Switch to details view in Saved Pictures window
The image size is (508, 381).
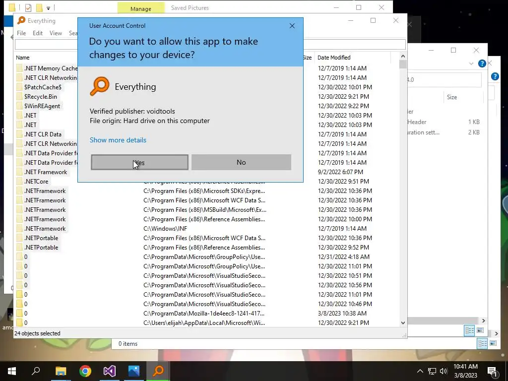coord(482,343)
